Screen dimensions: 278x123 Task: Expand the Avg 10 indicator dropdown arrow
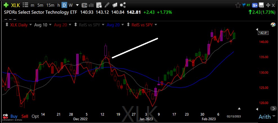click(x=50, y=25)
